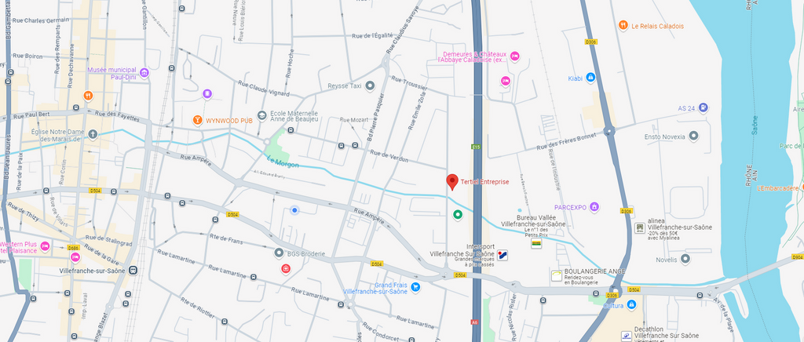Image resolution: width=804 pixels, height=342 pixels.
Task: Select the AS 24 fuel station icon
Action: click(x=703, y=107)
